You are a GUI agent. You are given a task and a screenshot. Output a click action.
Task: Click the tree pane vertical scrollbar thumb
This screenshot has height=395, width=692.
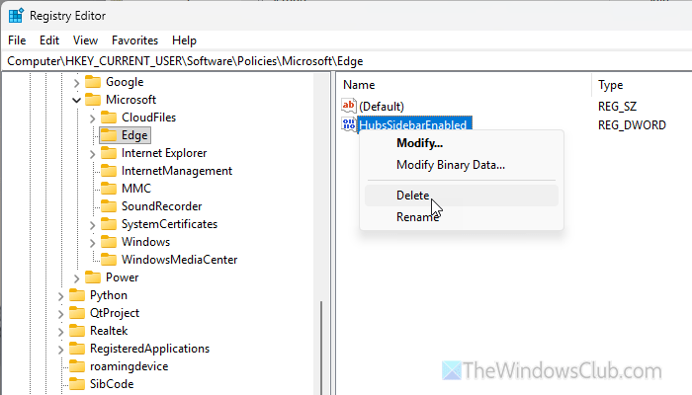point(321,348)
